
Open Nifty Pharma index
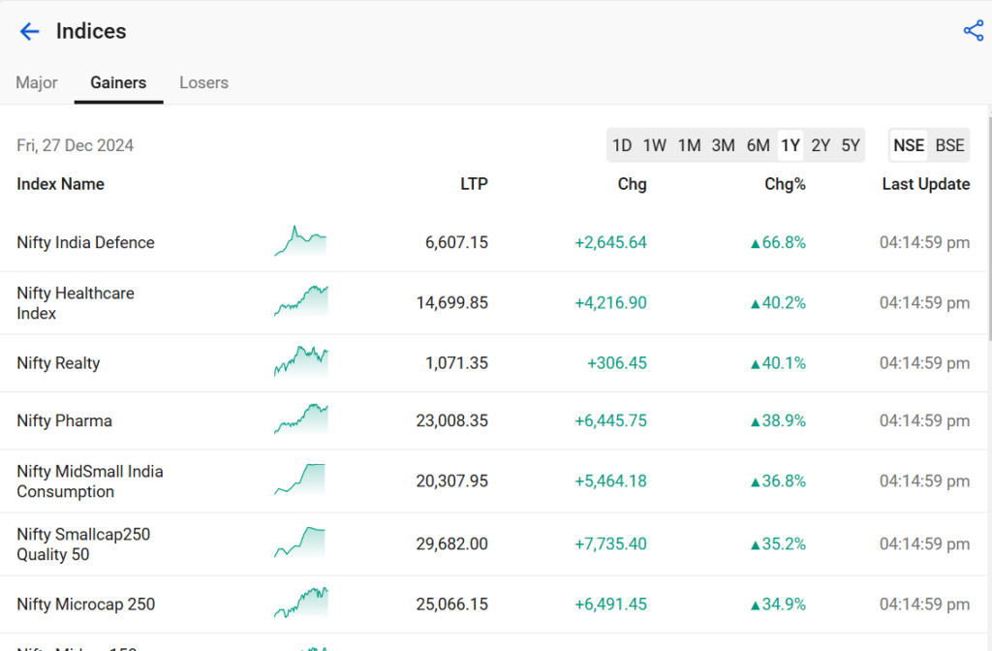click(65, 420)
